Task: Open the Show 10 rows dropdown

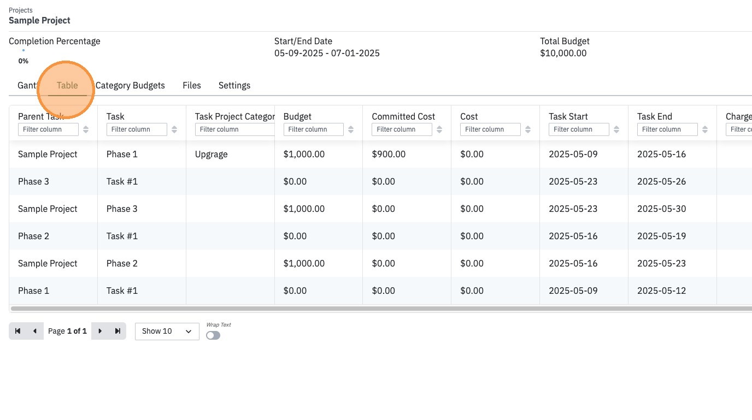Action: pos(167,331)
